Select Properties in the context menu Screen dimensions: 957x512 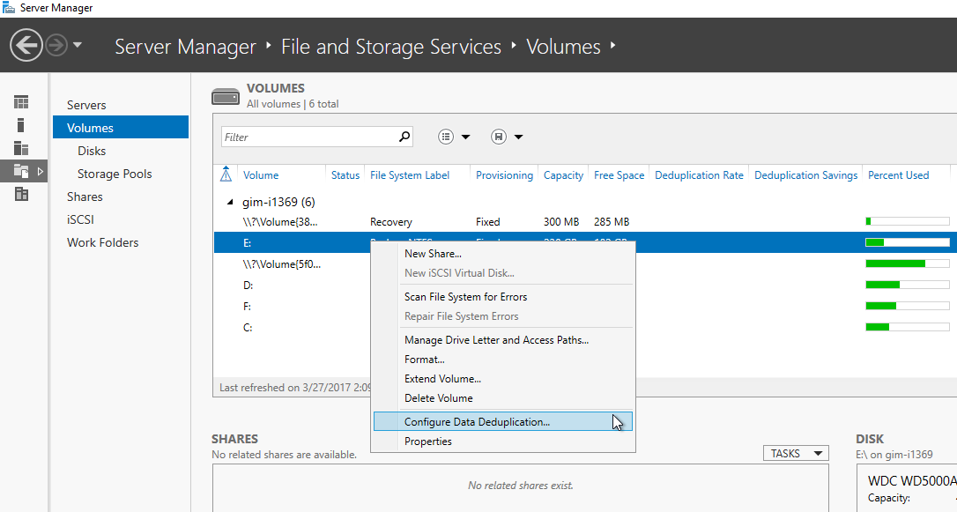428,442
